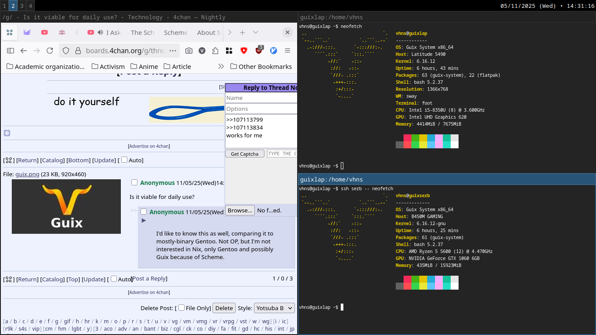596x335 pixels.
Task: Switch to sway workspace 1
Action: click(x=4, y=6)
